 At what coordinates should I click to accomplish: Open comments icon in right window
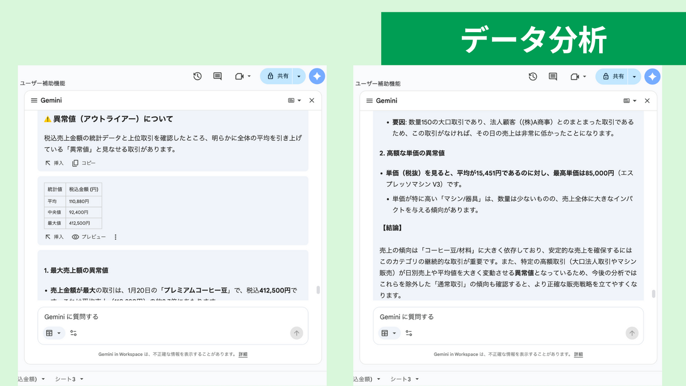tap(553, 77)
